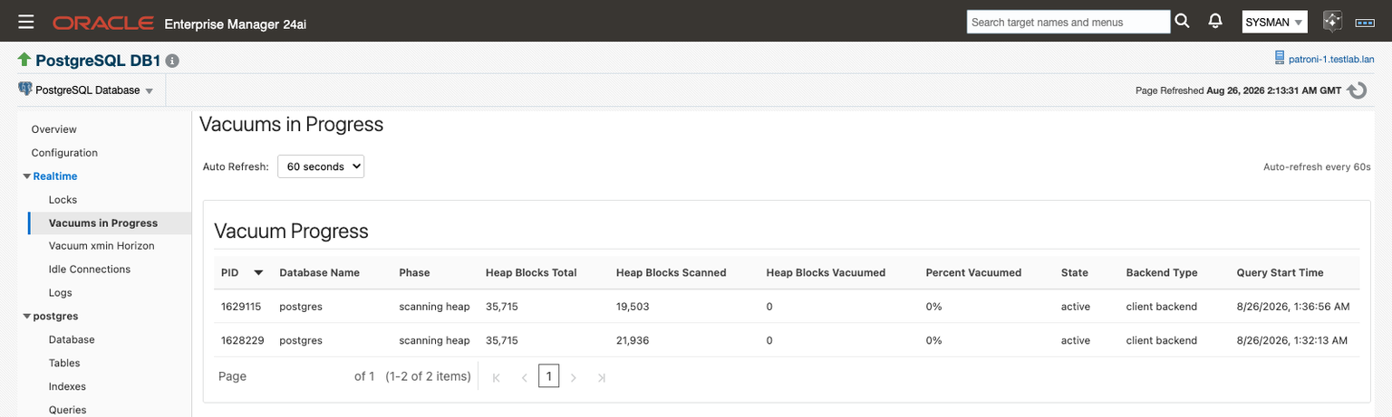Open the three-dot accessibility menu icon
The width and height of the screenshot is (1392, 417).
(1365, 22)
